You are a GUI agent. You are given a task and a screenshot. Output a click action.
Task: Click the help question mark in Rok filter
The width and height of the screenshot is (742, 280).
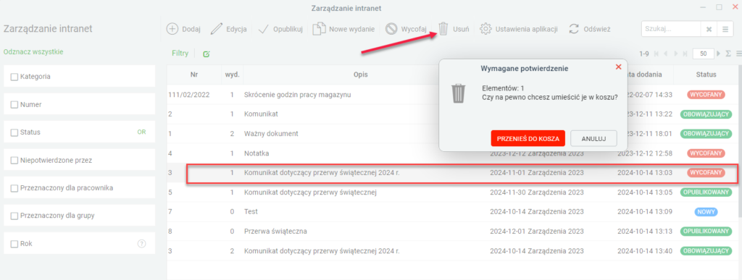(x=141, y=244)
